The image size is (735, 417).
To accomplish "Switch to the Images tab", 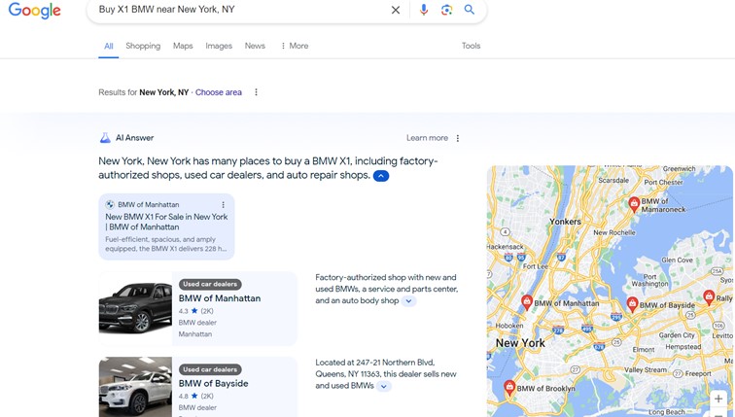I will [219, 46].
